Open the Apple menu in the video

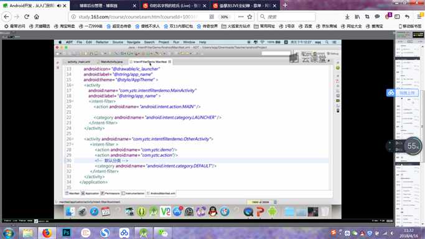pyautogui.click(x=60, y=42)
